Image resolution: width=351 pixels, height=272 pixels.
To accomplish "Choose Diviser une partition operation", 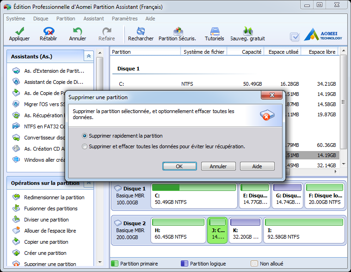I will pos(41,220).
